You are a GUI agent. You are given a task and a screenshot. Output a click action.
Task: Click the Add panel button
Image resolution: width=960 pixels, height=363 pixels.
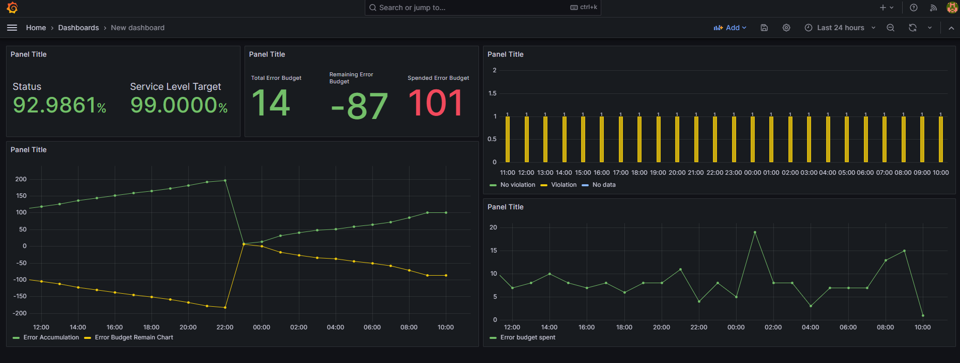[730, 28]
